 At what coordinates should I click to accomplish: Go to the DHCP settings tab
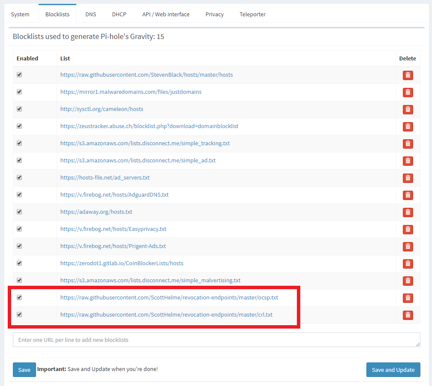tap(119, 14)
